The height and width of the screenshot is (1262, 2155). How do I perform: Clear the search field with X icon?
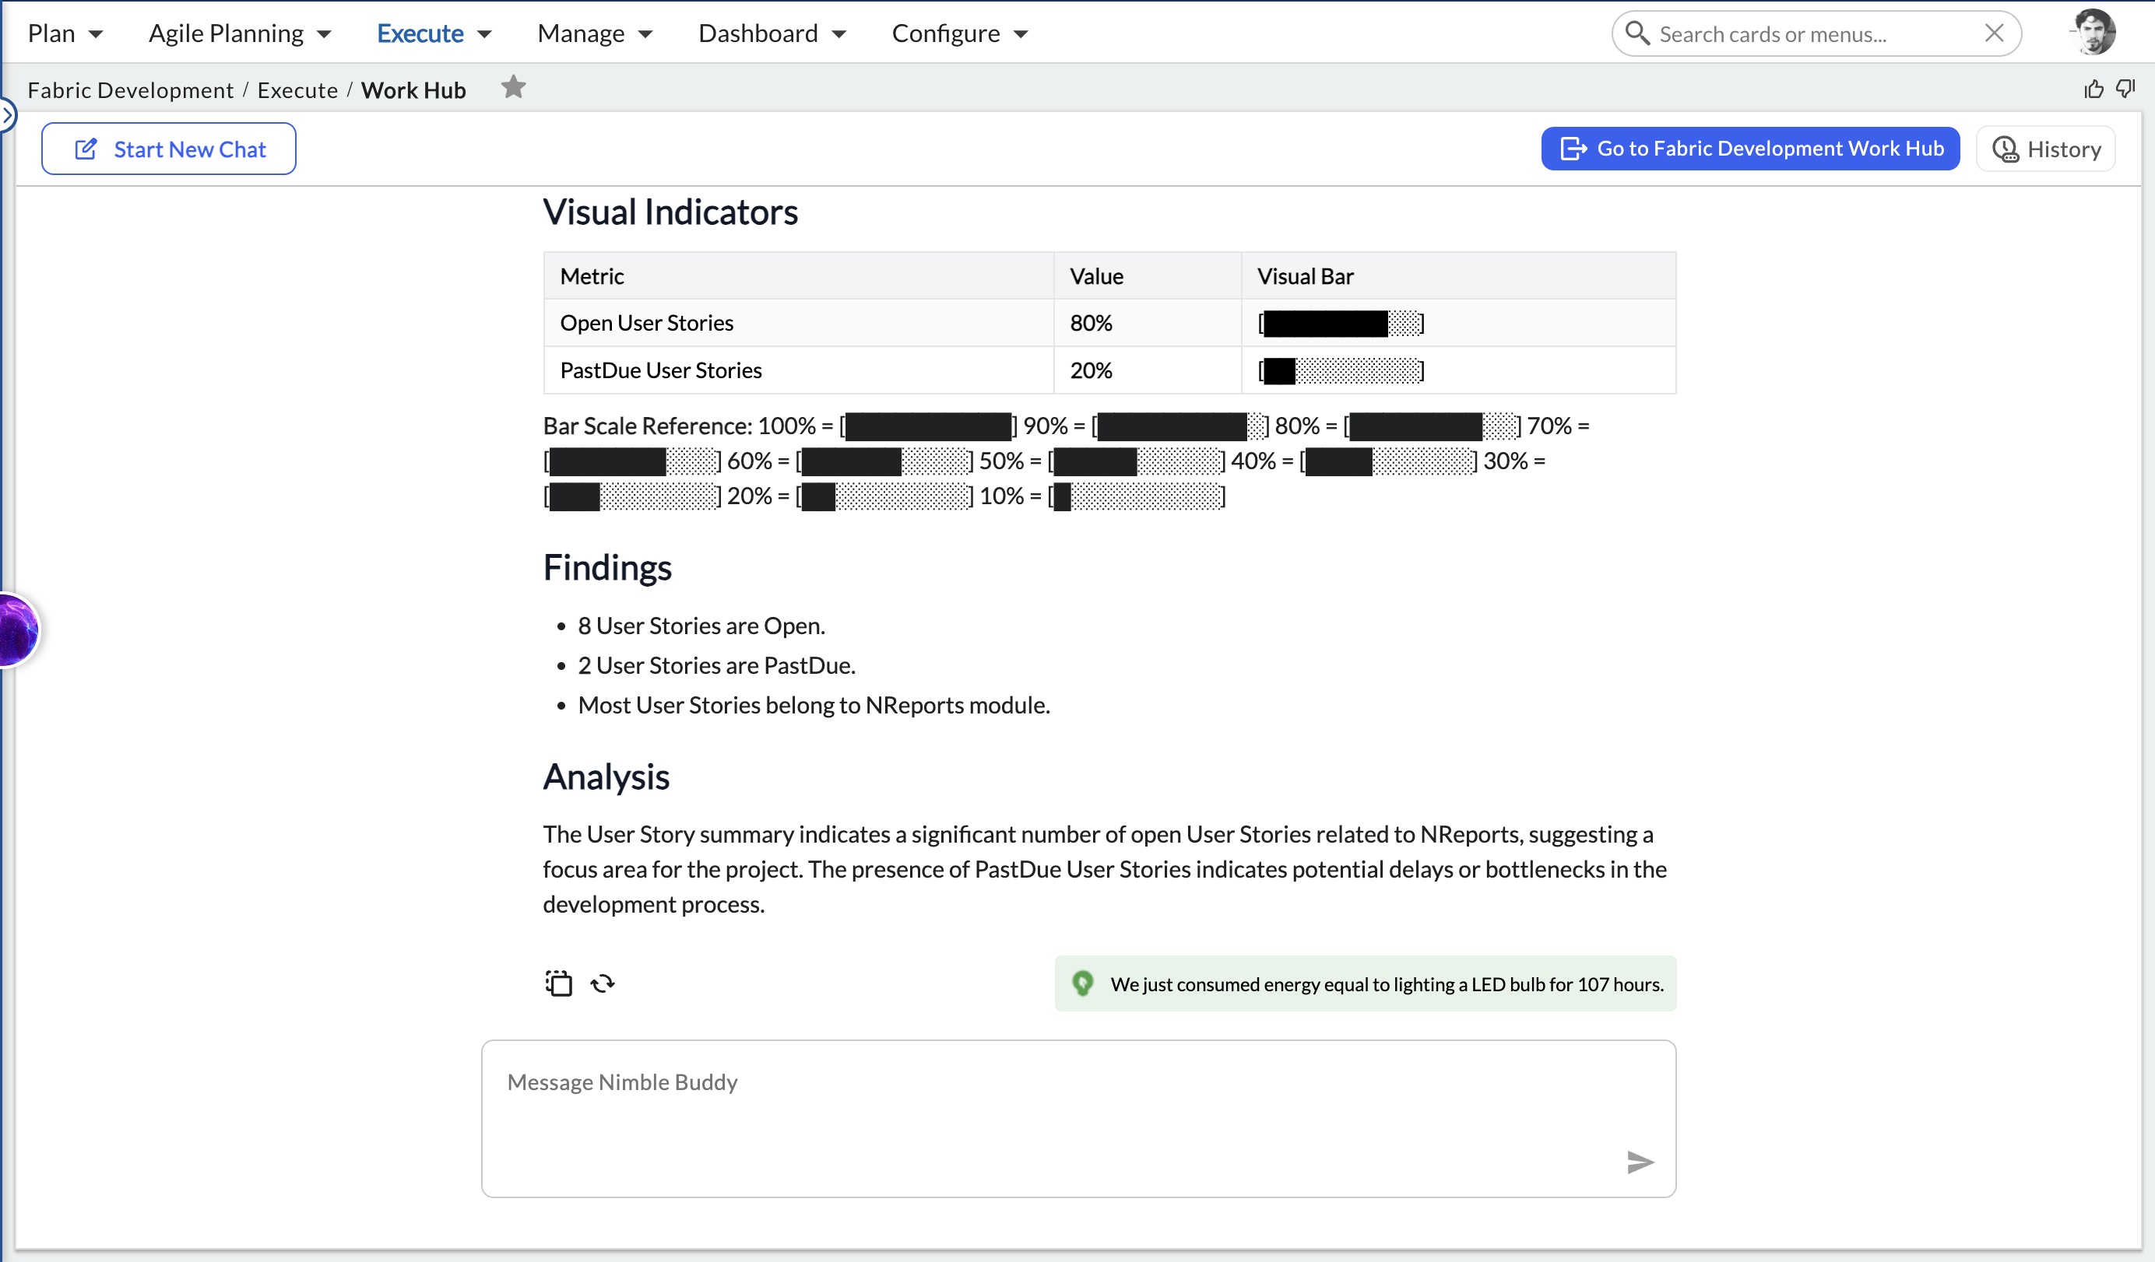1994,33
